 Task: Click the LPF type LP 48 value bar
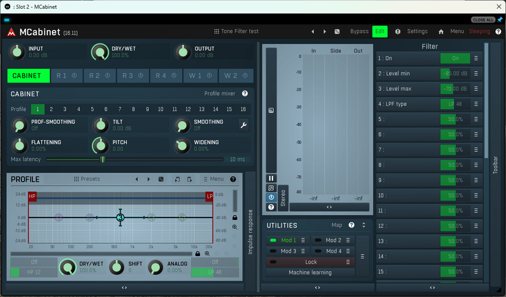coord(455,104)
